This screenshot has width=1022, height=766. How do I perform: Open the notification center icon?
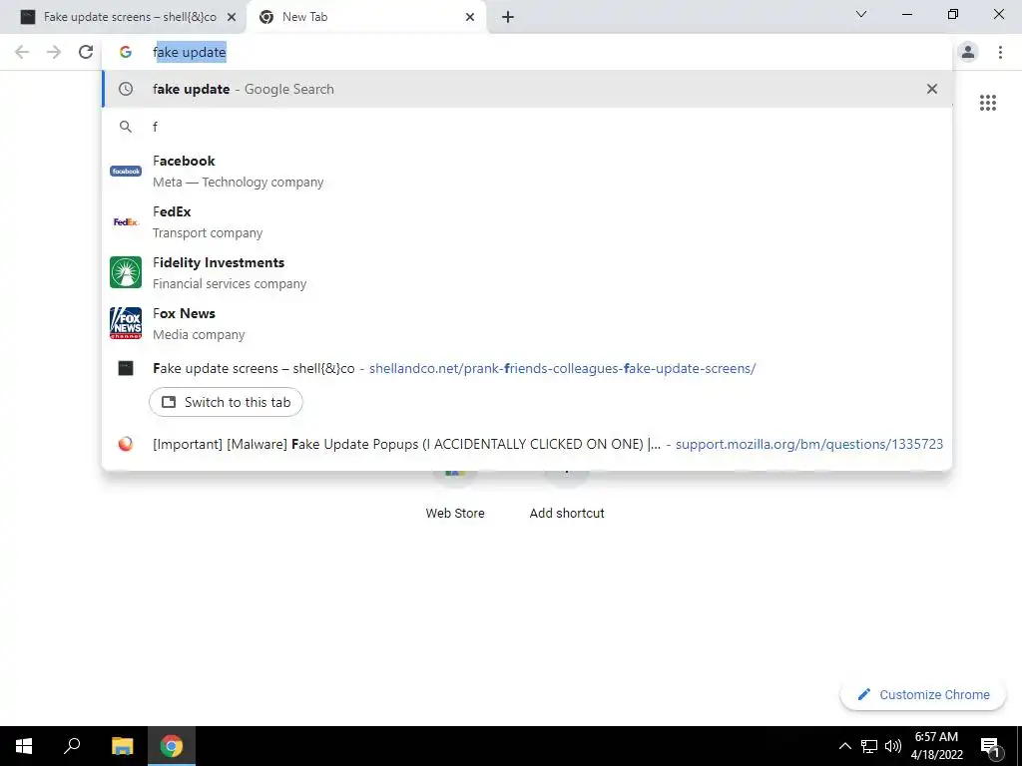pyautogui.click(x=991, y=746)
